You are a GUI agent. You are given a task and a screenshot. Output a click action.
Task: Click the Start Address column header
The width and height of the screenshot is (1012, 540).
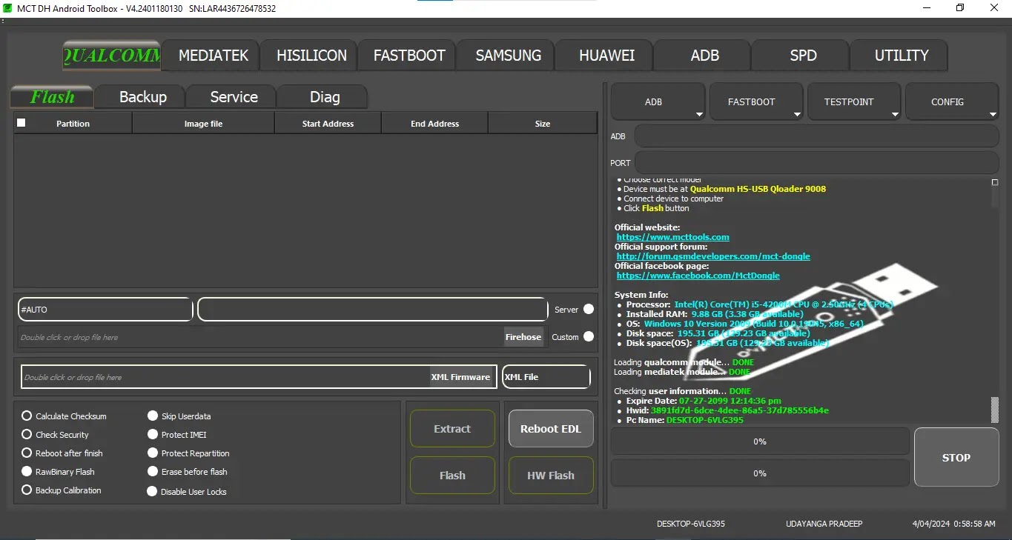click(x=328, y=124)
